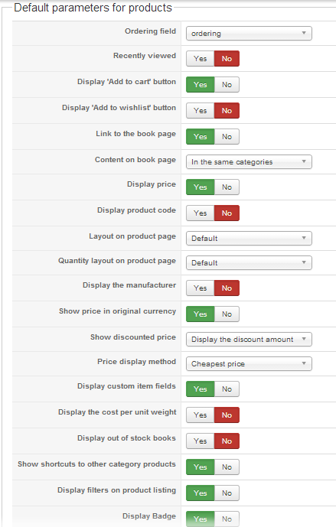The image size is (336, 527).
Task: Pick No for Show price in original currency
Action: [227, 314]
